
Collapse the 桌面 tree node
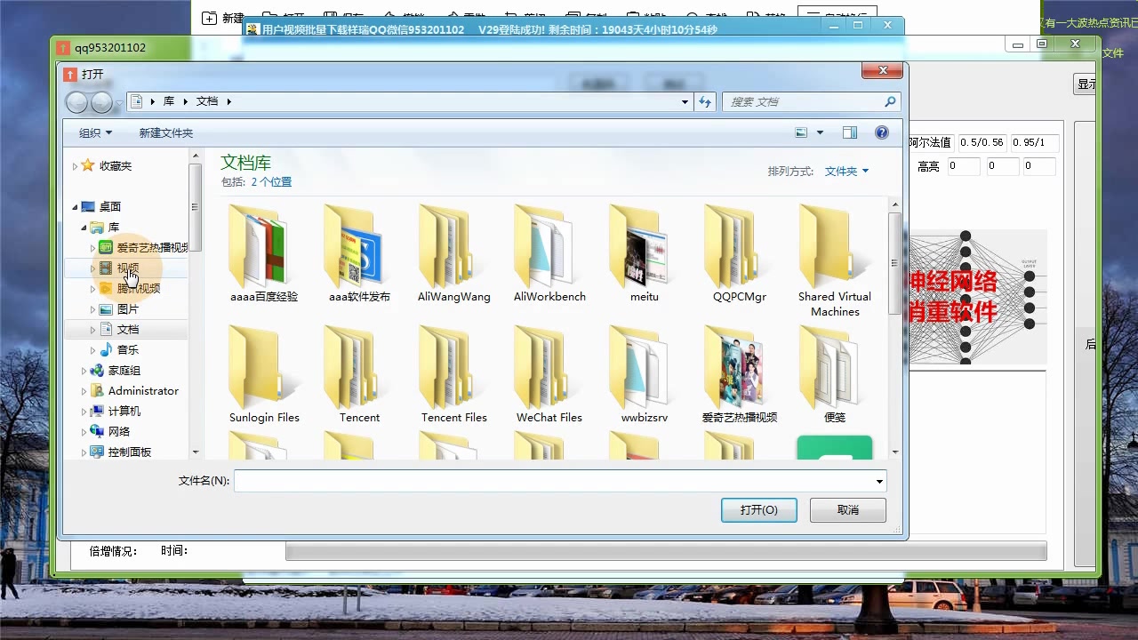click(x=75, y=207)
